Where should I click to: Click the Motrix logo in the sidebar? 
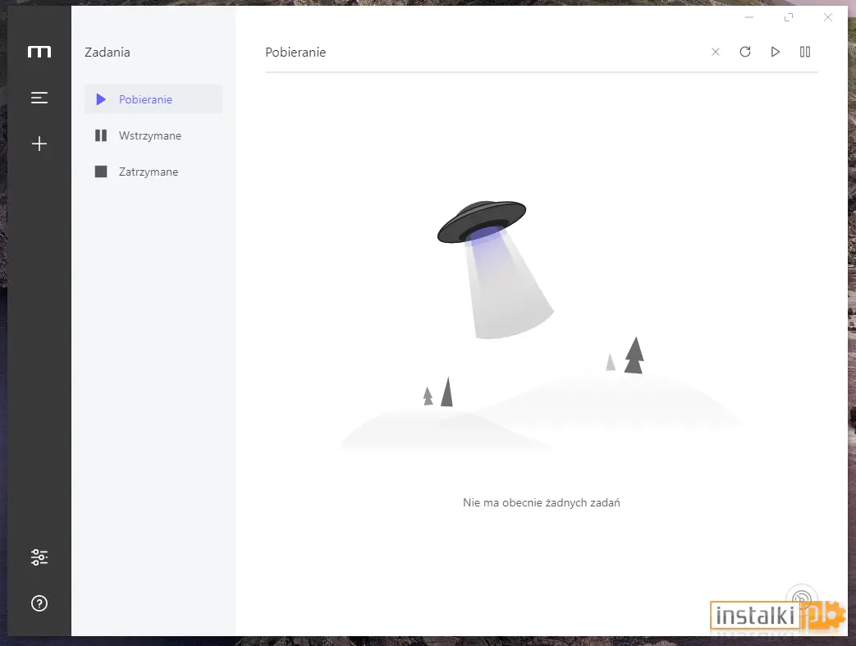click(x=39, y=52)
